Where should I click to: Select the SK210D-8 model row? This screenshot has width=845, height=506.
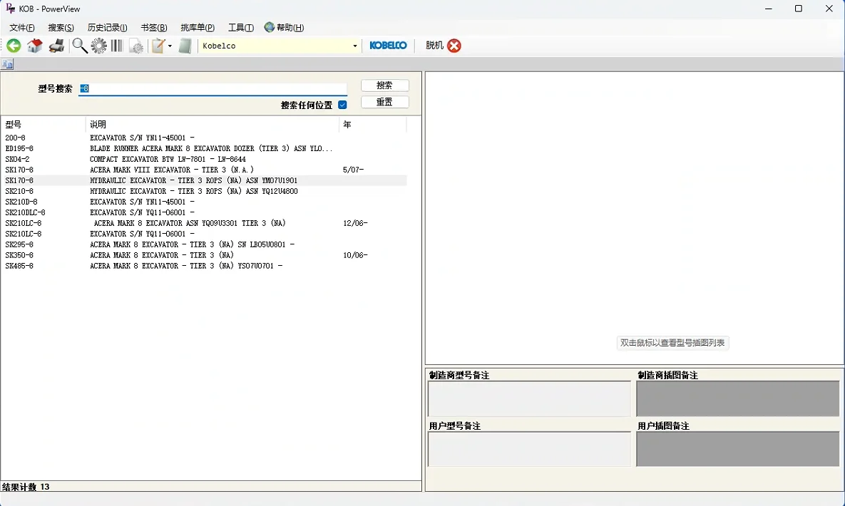click(x=204, y=202)
